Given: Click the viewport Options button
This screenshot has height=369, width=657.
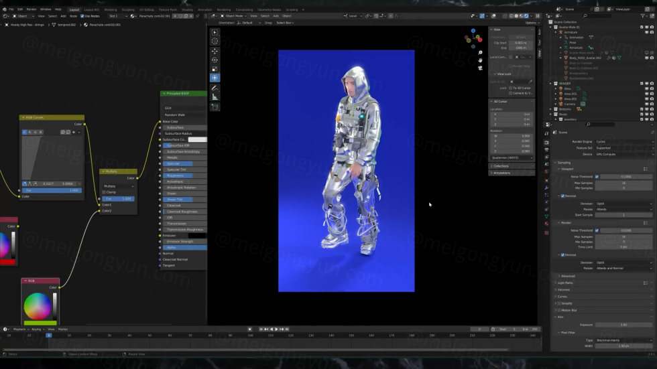Looking at the screenshot, I should pos(531,23).
